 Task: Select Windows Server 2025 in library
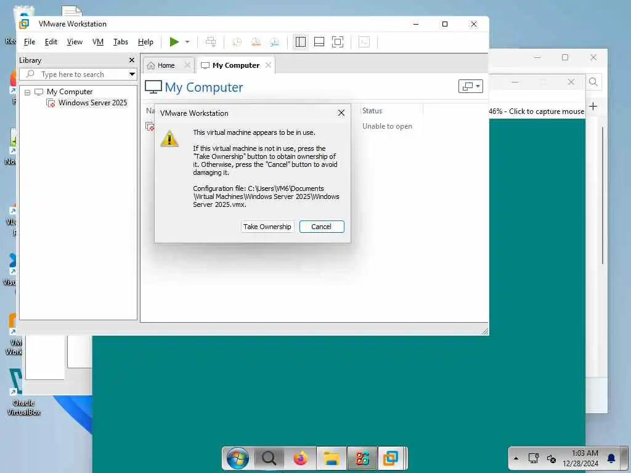pos(92,103)
